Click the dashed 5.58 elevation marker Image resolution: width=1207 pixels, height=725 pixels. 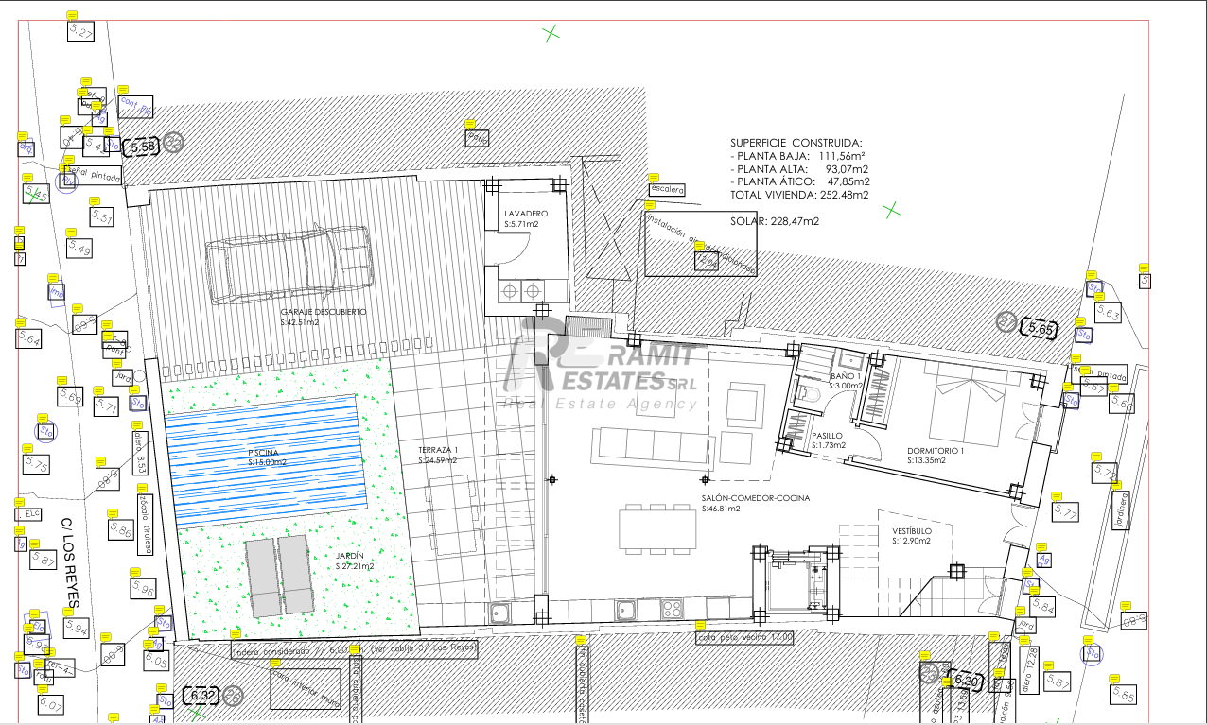point(143,147)
